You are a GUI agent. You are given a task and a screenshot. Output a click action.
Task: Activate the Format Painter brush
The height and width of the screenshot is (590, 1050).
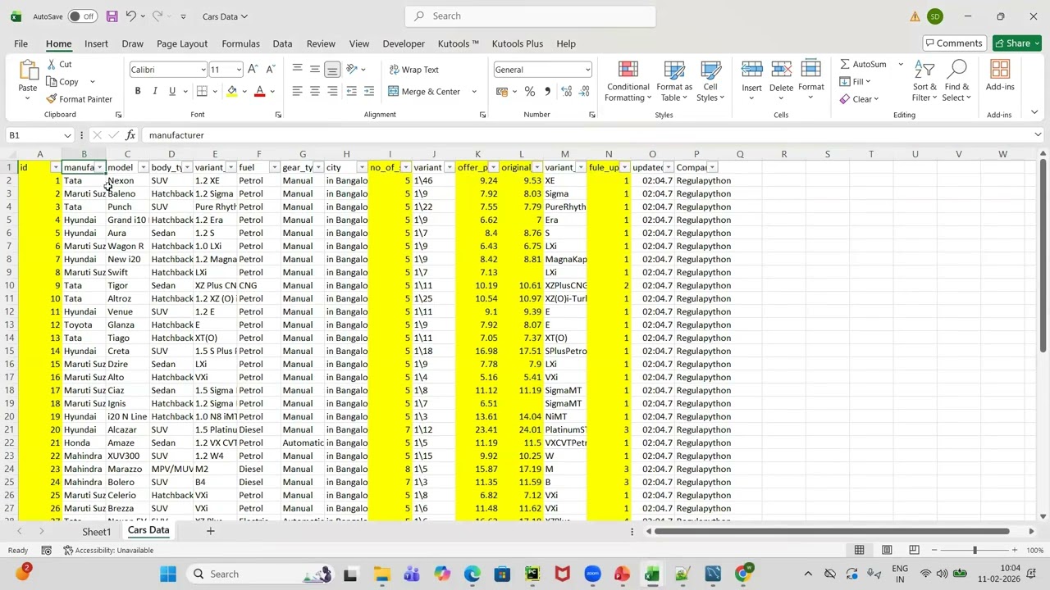(52, 99)
